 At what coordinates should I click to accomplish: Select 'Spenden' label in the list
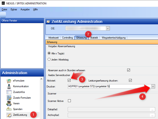18,109
